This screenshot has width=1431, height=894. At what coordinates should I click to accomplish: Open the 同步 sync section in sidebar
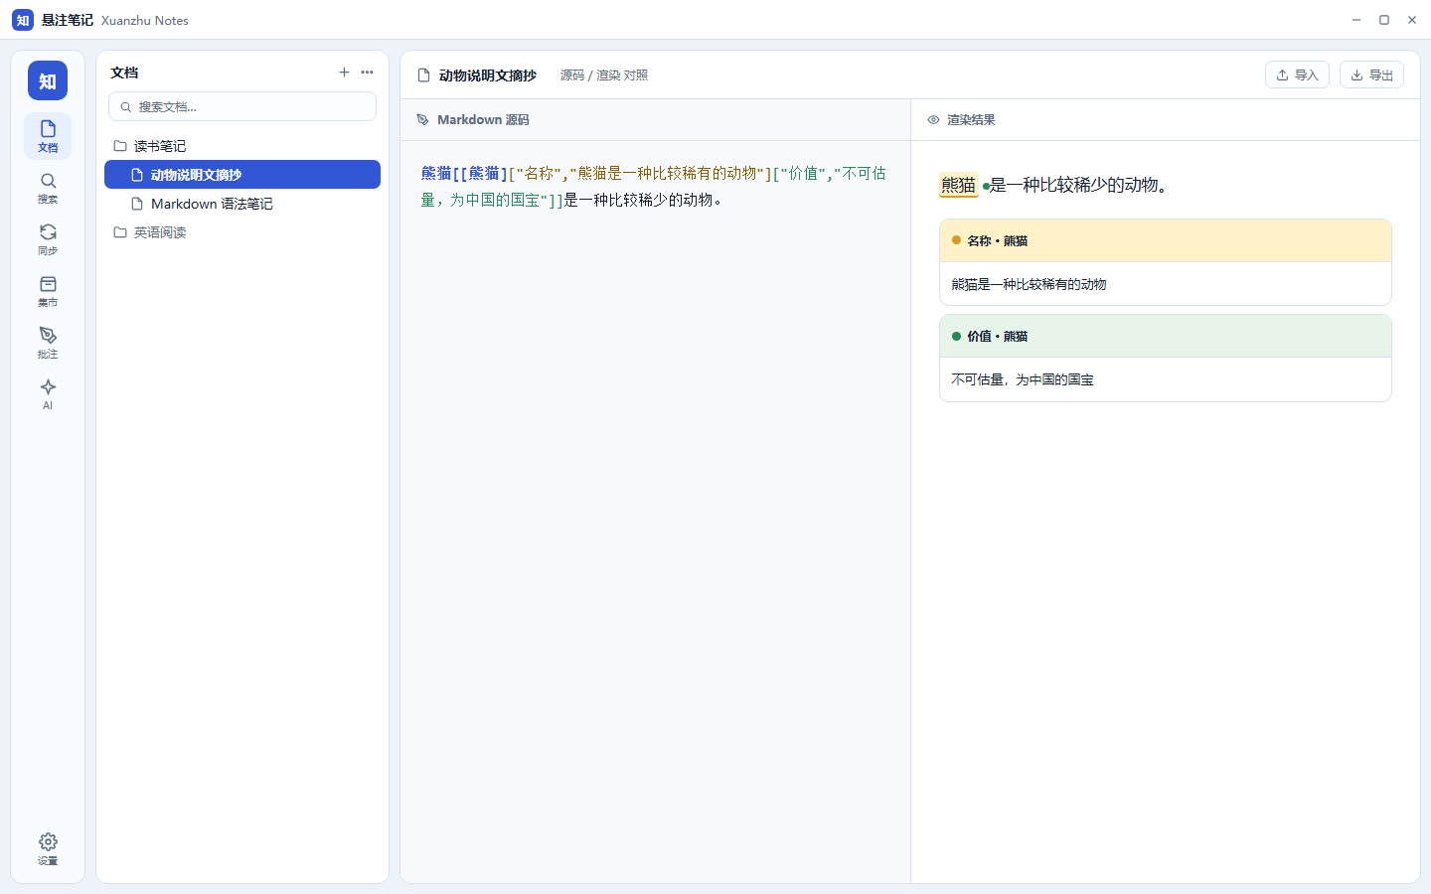(48, 239)
